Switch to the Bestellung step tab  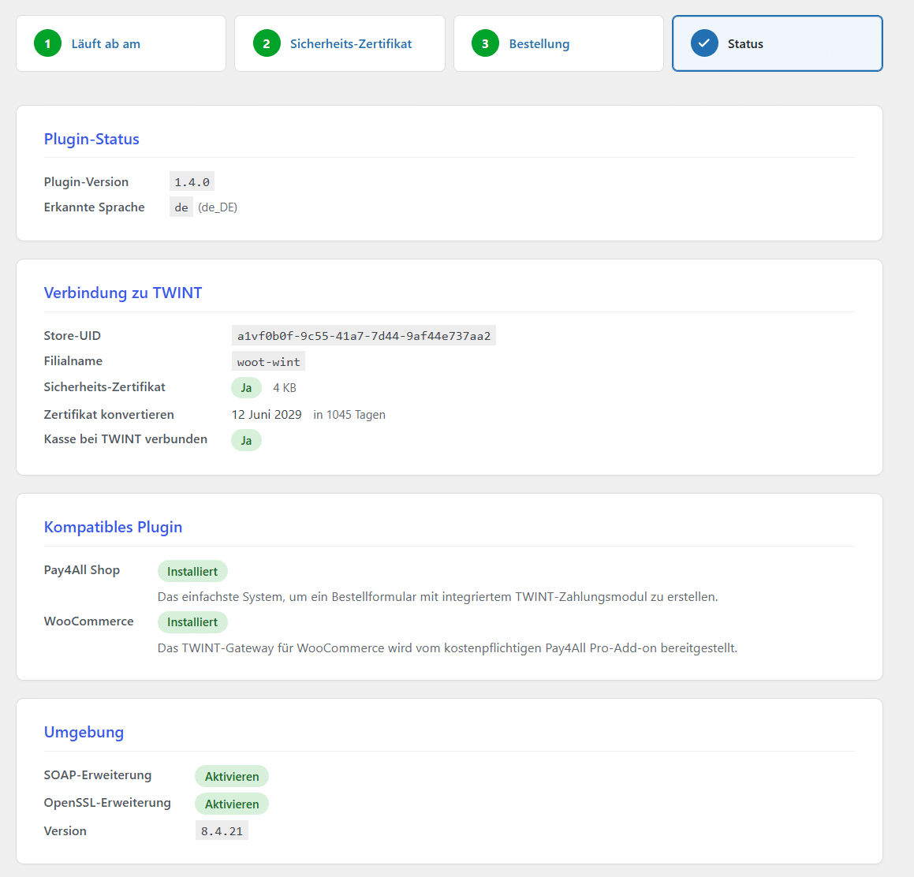coord(558,43)
